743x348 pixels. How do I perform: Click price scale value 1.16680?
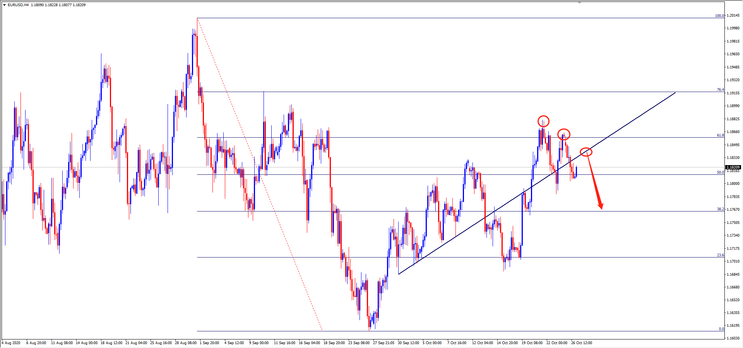coord(733,287)
